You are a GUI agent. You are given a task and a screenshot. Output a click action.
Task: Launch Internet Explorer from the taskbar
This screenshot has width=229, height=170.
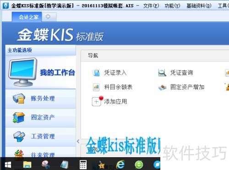tap(120, 165)
